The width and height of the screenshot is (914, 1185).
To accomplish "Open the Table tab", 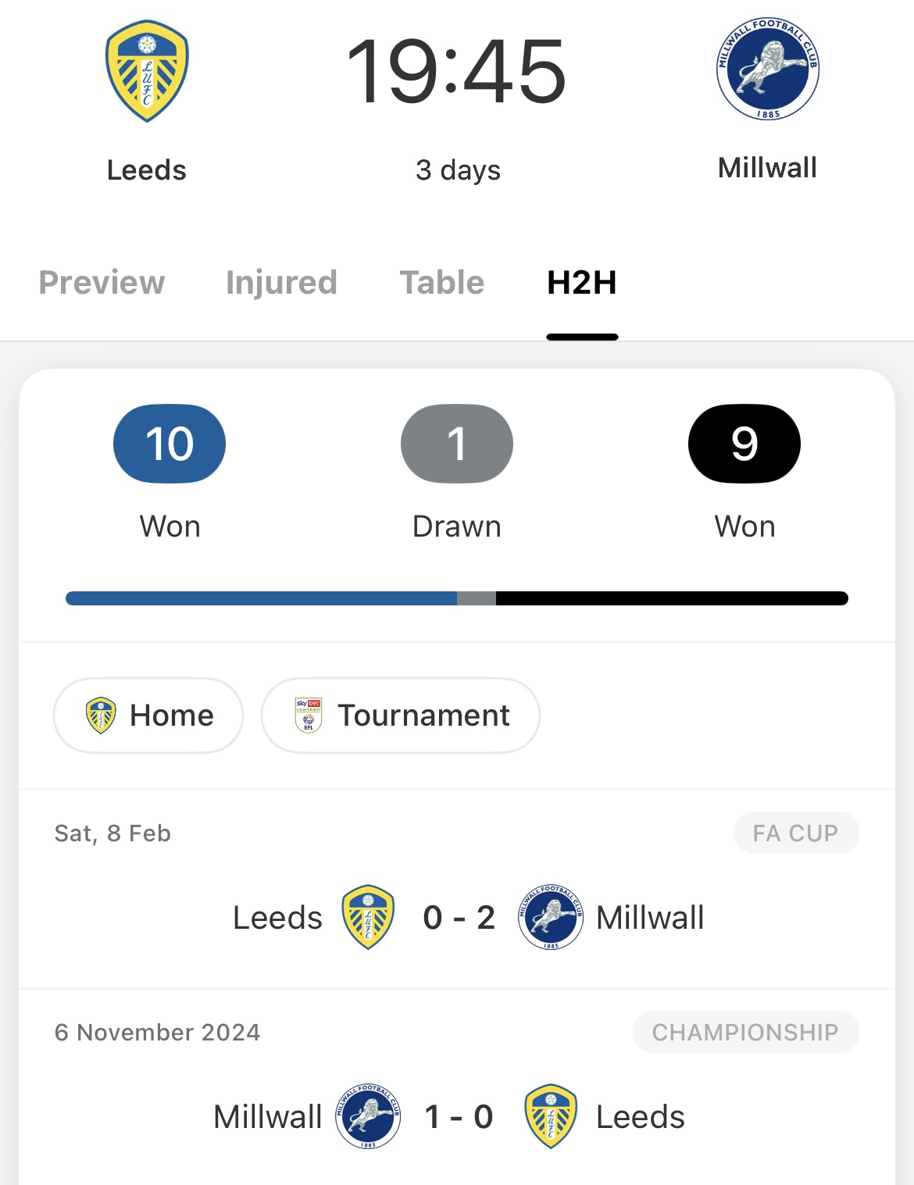I will 442,283.
